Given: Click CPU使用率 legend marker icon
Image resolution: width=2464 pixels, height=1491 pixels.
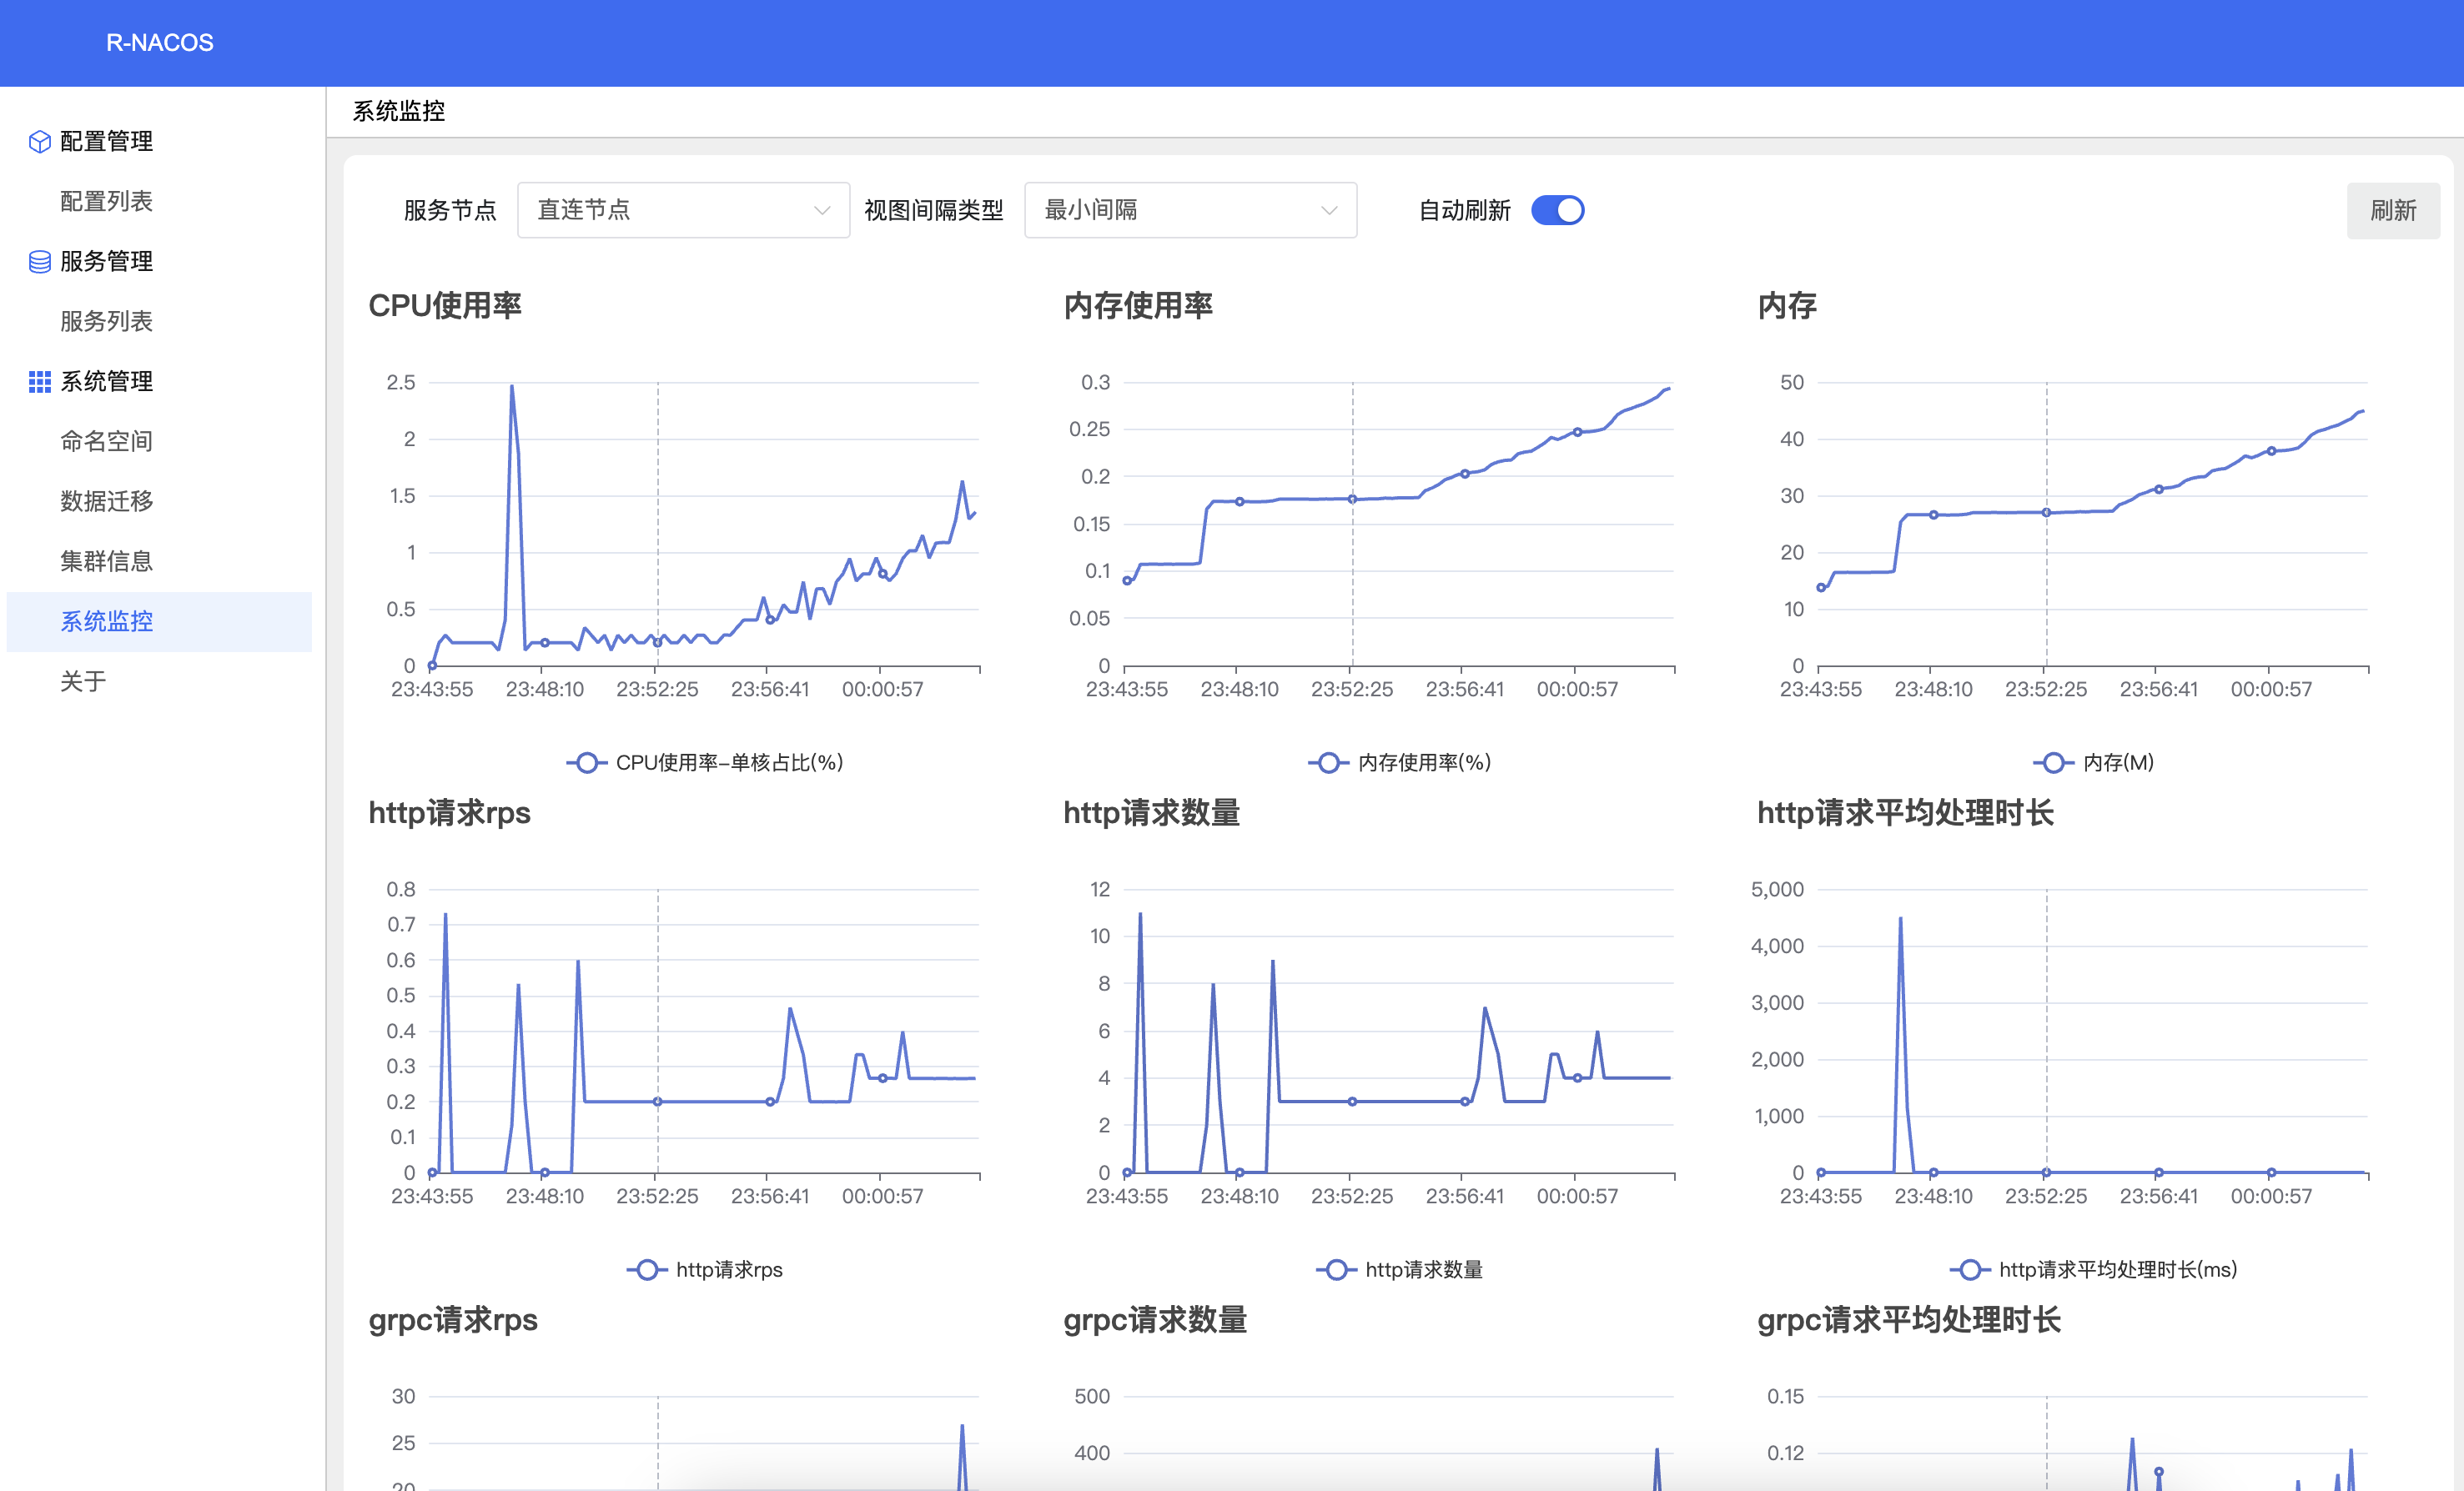Looking at the screenshot, I should [587, 763].
